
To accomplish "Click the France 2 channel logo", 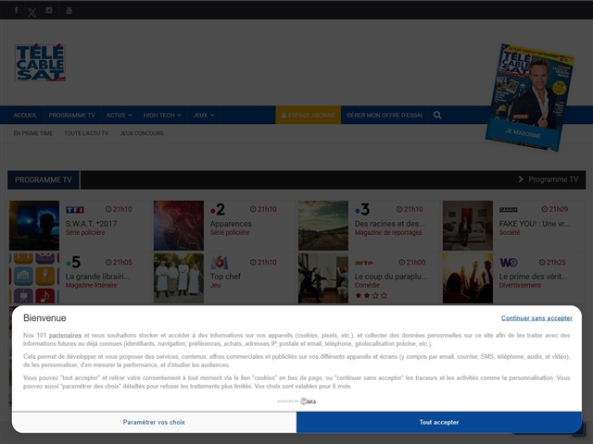I will pos(218,209).
